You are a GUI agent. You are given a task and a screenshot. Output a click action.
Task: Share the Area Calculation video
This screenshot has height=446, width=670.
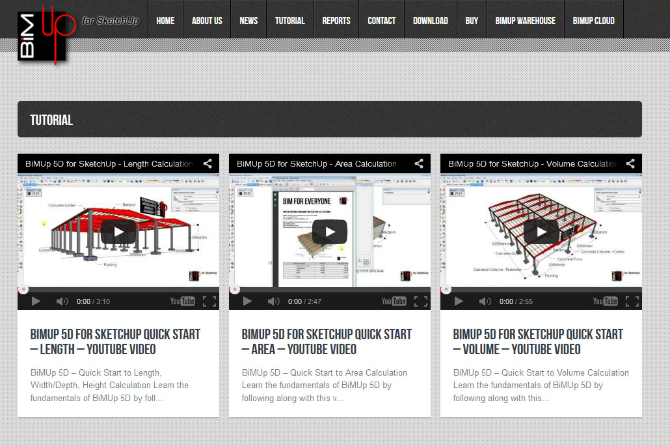point(419,163)
